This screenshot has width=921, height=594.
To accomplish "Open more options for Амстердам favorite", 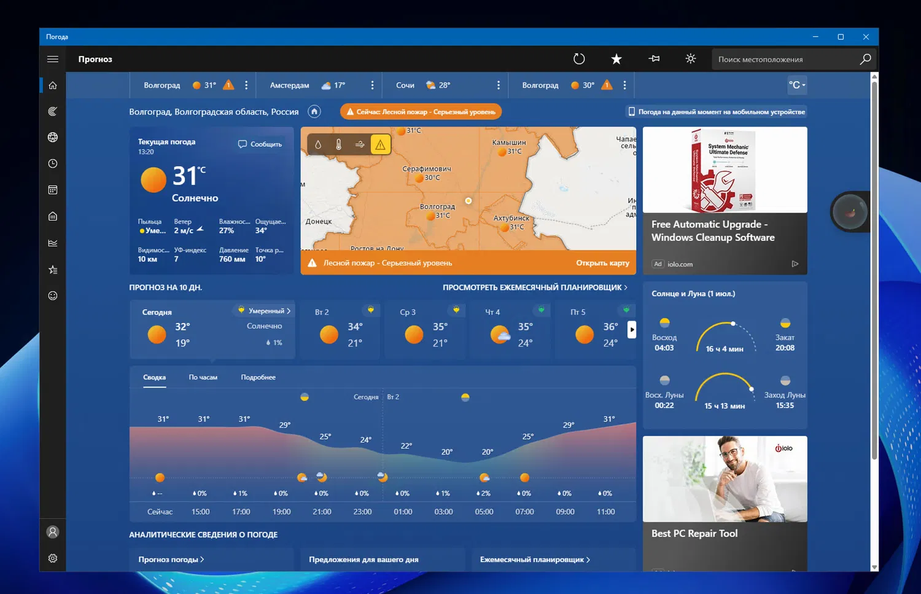I will pos(372,85).
